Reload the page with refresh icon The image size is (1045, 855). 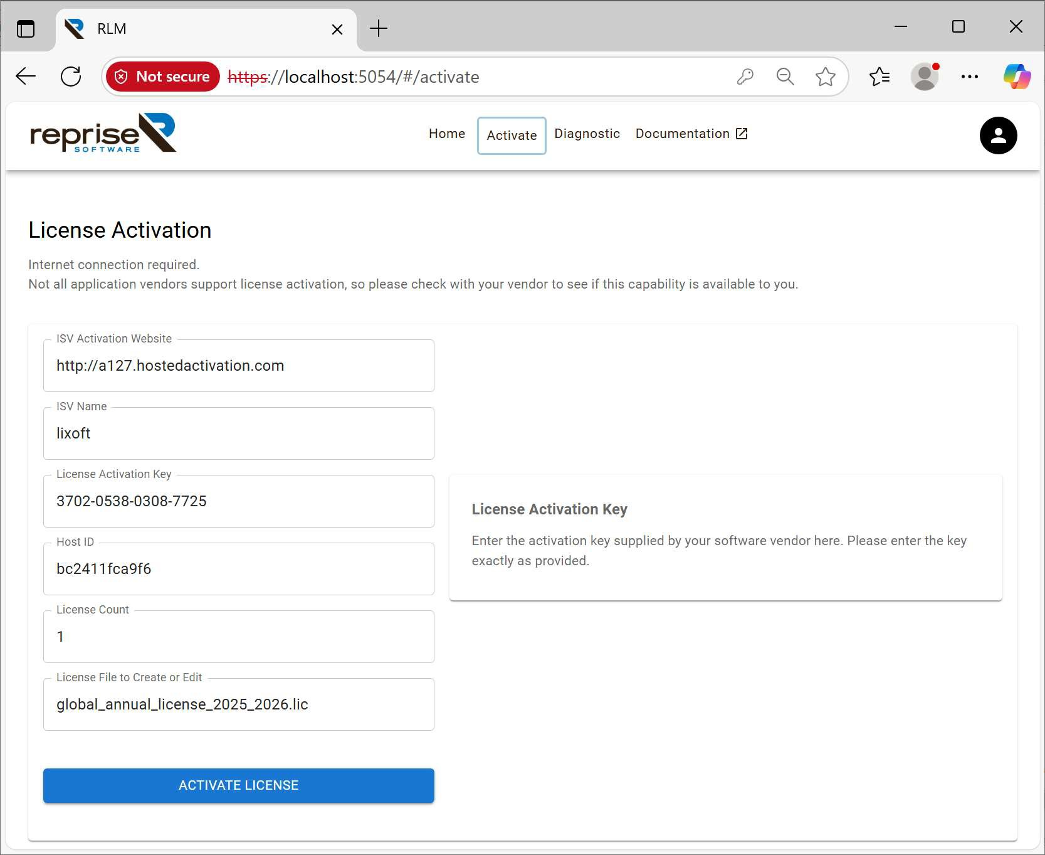pyautogui.click(x=71, y=77)
